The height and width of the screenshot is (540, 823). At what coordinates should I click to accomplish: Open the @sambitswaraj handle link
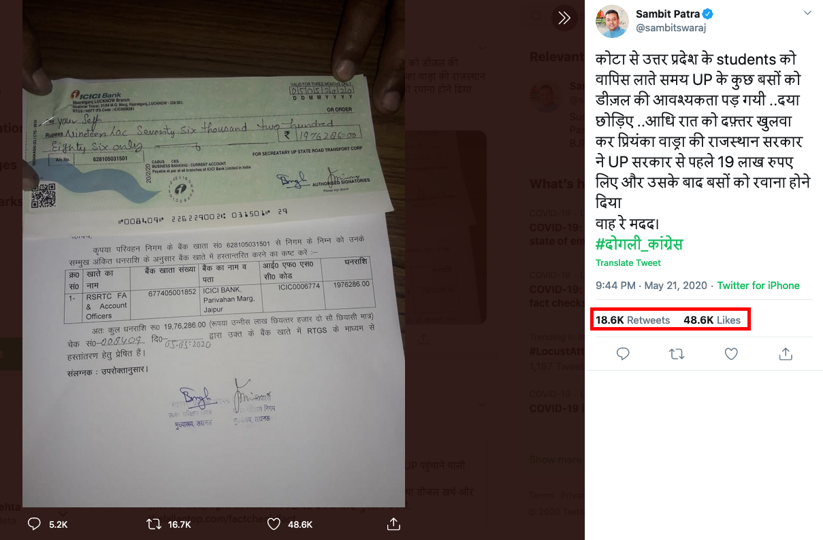(x=671, y=28)
